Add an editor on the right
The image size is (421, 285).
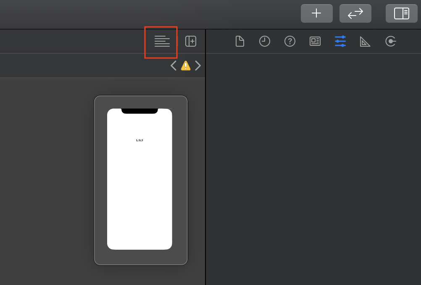[x=191, y=41]
